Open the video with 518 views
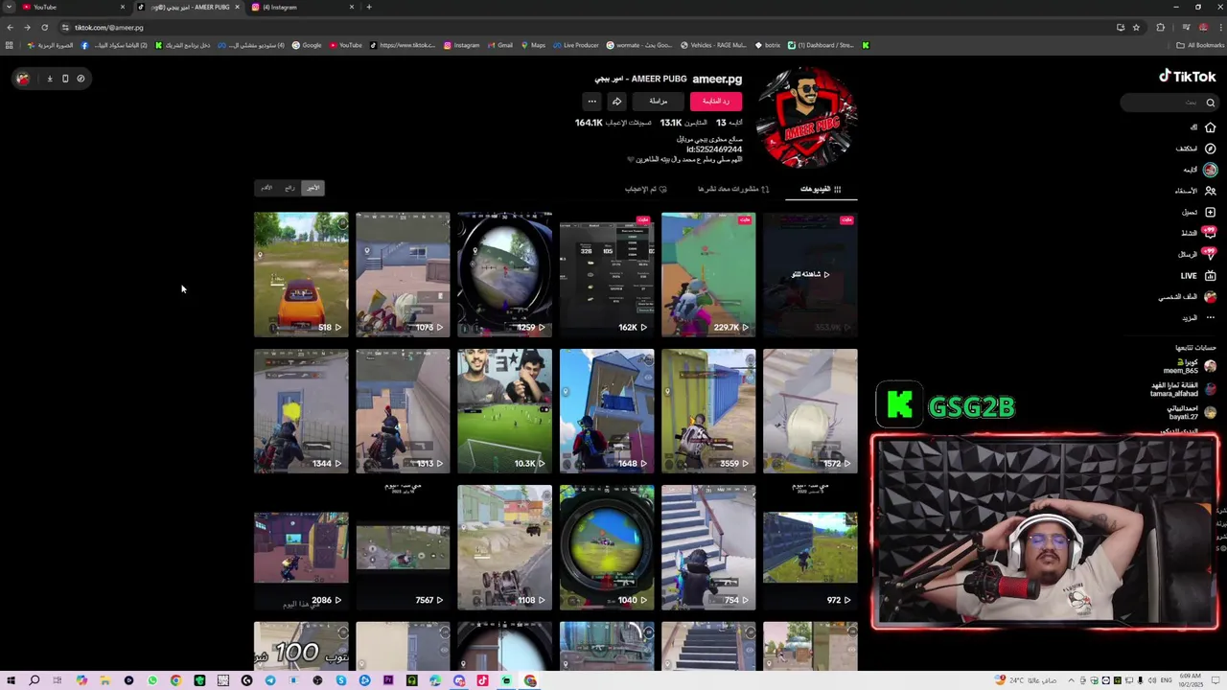This screenshot has width=1227, height=690. (301, 275)
